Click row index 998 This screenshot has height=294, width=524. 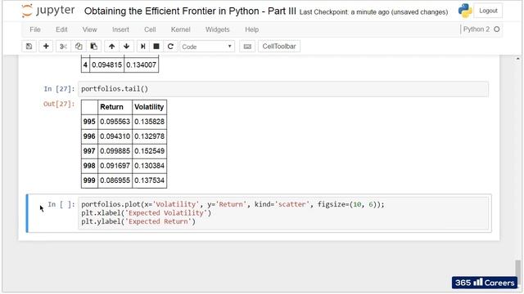point(89,166)
